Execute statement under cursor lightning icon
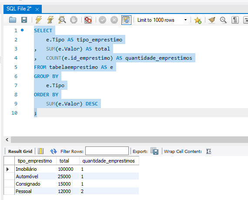 pos(50,20)
